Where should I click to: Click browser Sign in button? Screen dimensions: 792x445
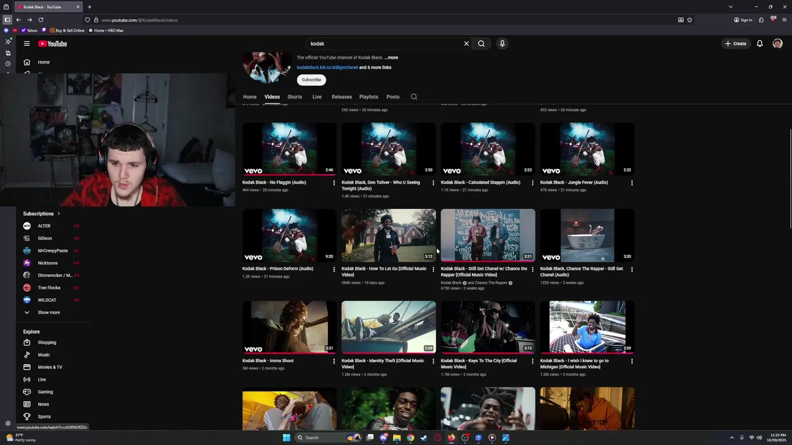(x=743, y=20)
